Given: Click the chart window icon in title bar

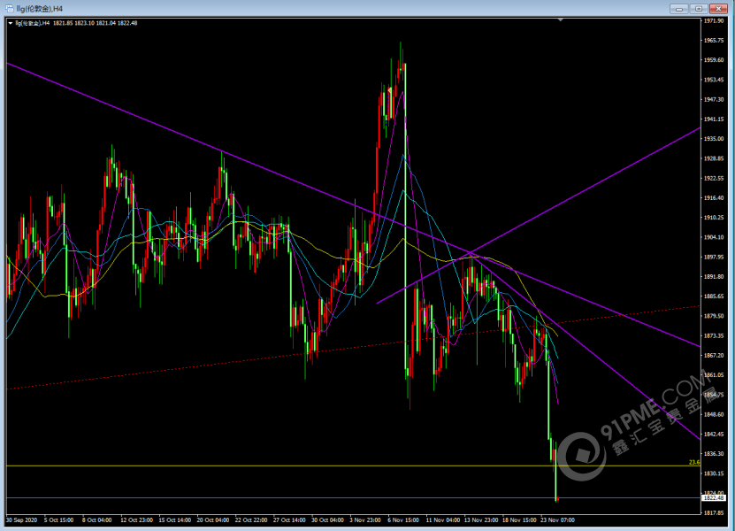Looking at the screenshot, I should tap(7, 7).
